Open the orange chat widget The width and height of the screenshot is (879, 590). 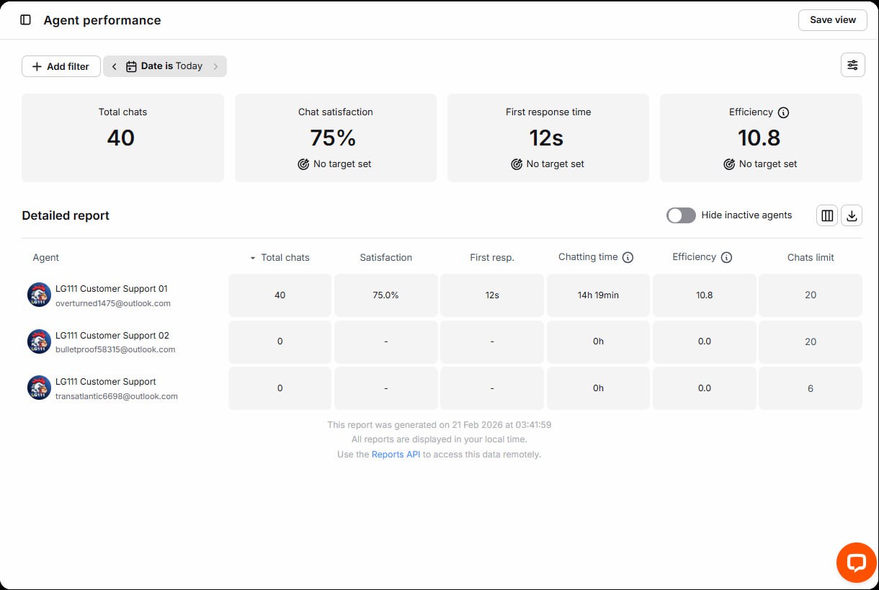pyautogui.click(x=856, y=563)
